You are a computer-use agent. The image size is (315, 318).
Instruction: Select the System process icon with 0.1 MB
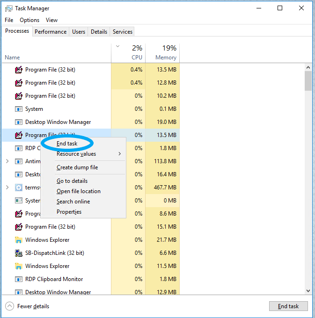click(x=19, y=109)
